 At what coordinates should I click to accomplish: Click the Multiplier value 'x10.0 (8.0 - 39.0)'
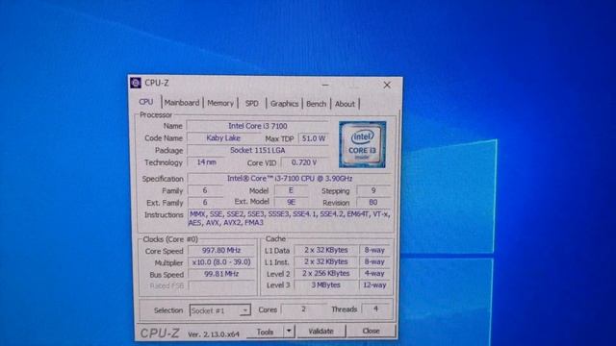pyautogui.click(x=221, y=262)
